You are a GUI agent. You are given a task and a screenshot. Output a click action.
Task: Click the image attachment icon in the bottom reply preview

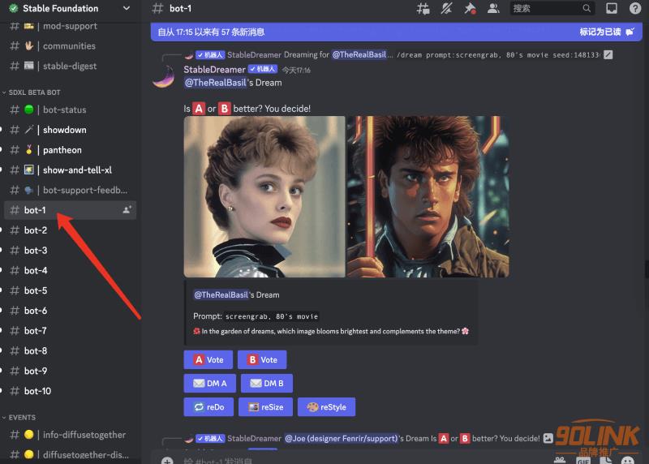click(548, 438)
